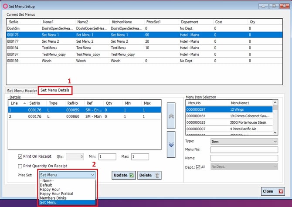Click the Delete button with trash bin
292x207 pixels.
(x=149, y=175)
